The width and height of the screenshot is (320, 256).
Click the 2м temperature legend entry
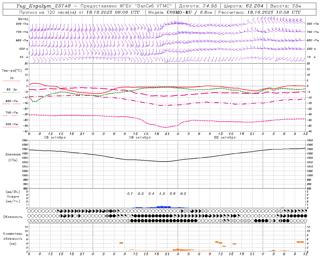[x=12, y=78]
